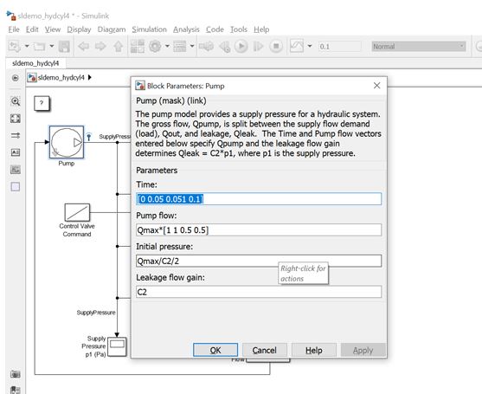Click the Open model folder icon
Screen dimensions: 482x394
pos(39,47)
